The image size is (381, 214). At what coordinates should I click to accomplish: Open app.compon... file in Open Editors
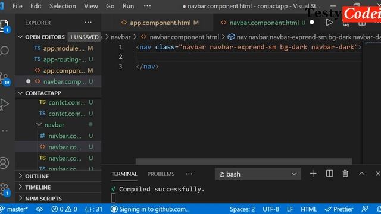(58, 70)
